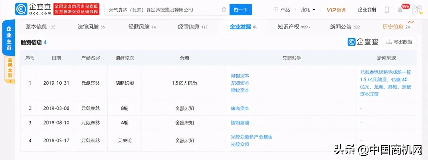Select the 企业主页 side tab

point(9,38)
